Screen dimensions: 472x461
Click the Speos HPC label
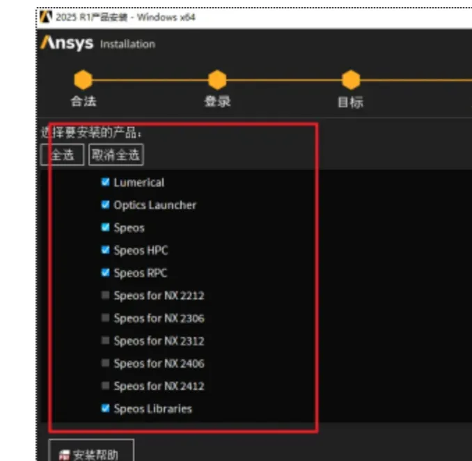(x=141, y=251)
